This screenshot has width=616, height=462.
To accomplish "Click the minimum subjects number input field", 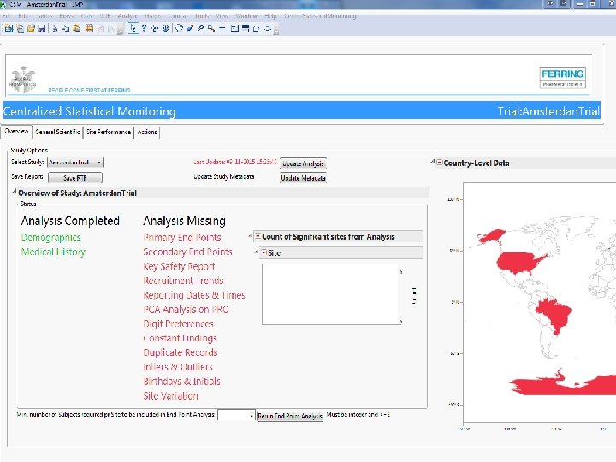I will pyautogui.click(x=236, y=414).
